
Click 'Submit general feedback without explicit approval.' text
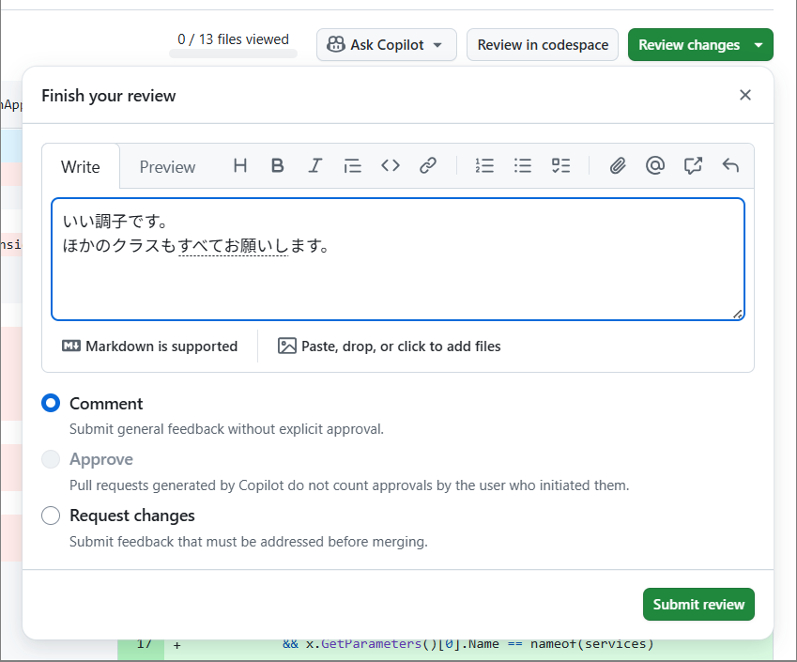point(226,429)
